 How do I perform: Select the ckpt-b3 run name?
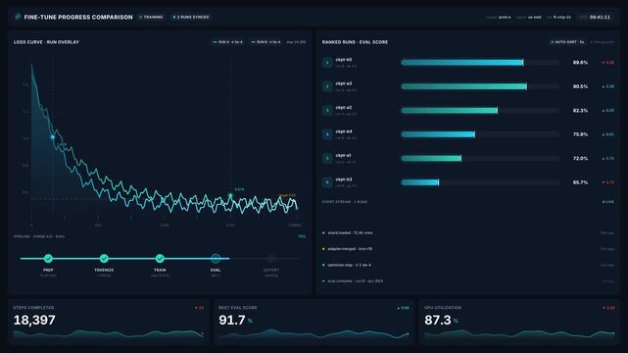(344, 179)
